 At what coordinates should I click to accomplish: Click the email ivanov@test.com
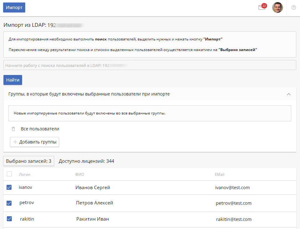tap(232, 188)
